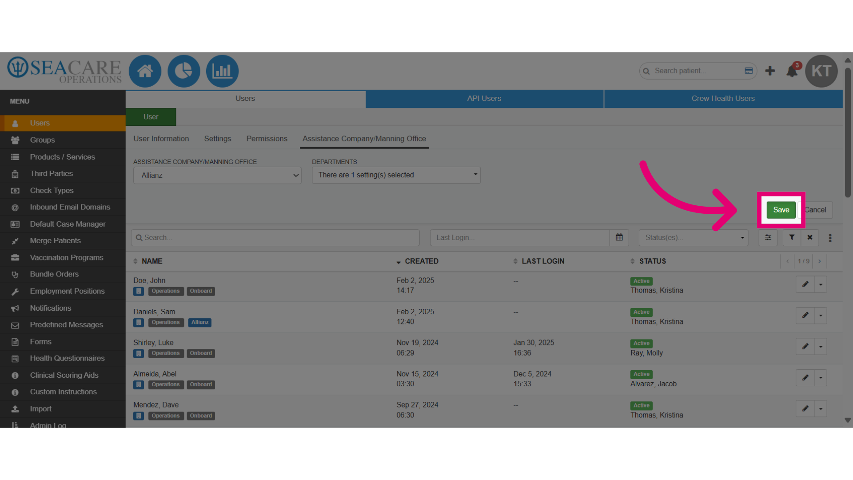Open the Permissions tab
This screenshot has height=480, width=853.
tap(267, 139)
